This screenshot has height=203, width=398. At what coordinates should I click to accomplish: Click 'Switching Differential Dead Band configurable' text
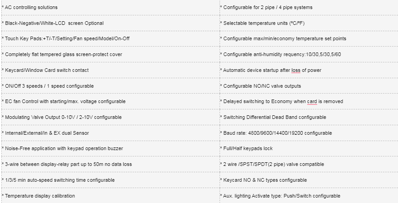tap(275, 117)
